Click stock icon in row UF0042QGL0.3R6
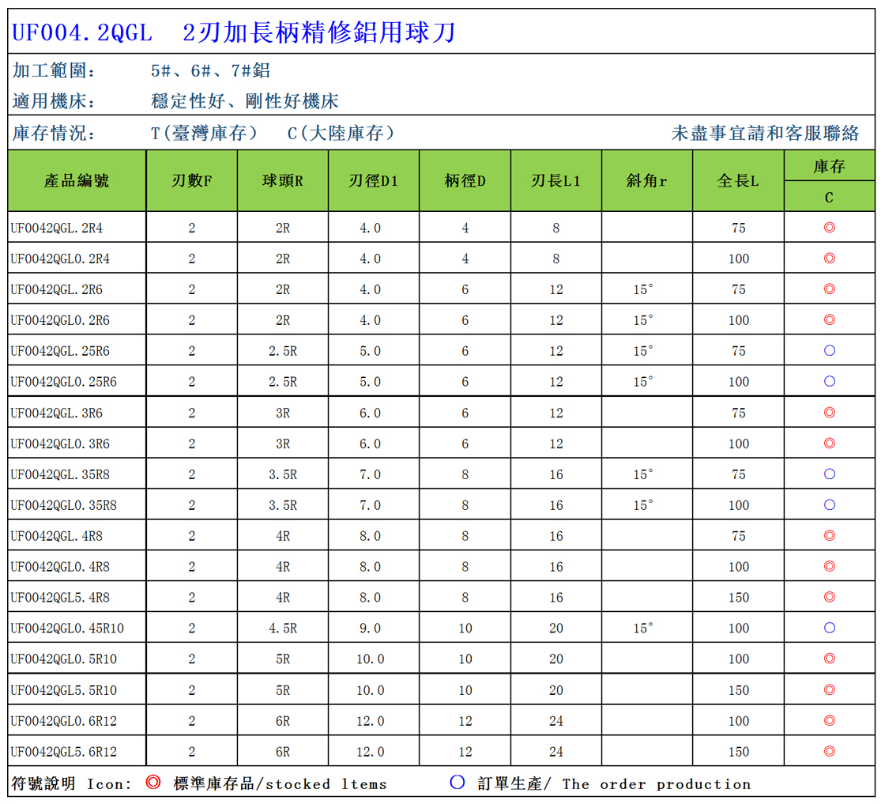 (829, 444)
